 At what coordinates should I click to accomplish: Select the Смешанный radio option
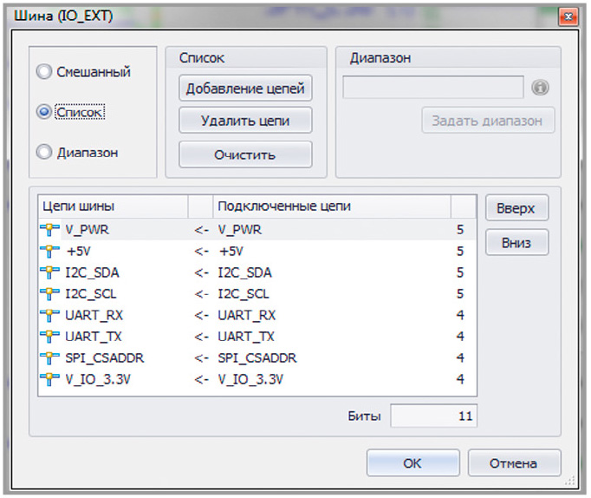click(x=44, y=71)
